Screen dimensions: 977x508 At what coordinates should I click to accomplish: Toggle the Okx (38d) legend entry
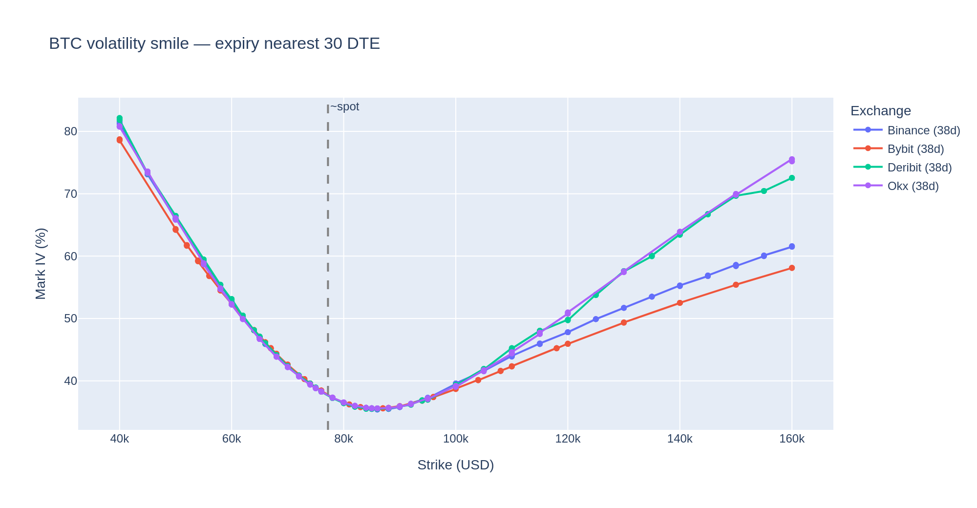(896, 186)
